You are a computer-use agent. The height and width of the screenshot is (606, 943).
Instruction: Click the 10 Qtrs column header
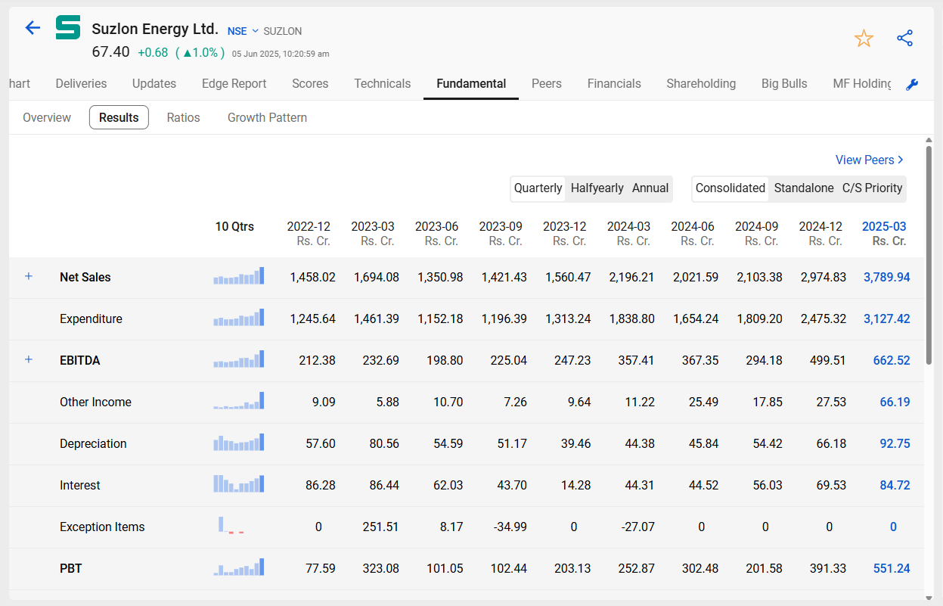[x=234, y=226]
